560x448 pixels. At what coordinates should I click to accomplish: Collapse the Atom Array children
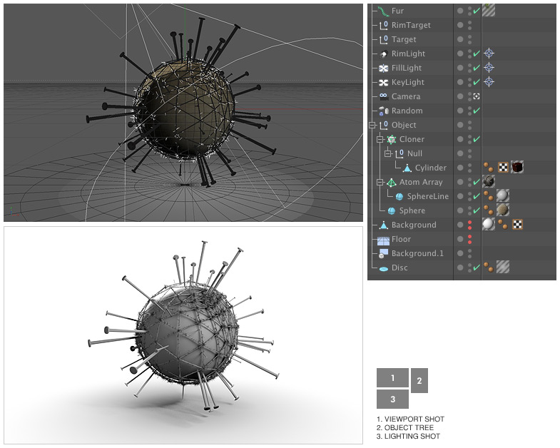click(x=380, y=182)
